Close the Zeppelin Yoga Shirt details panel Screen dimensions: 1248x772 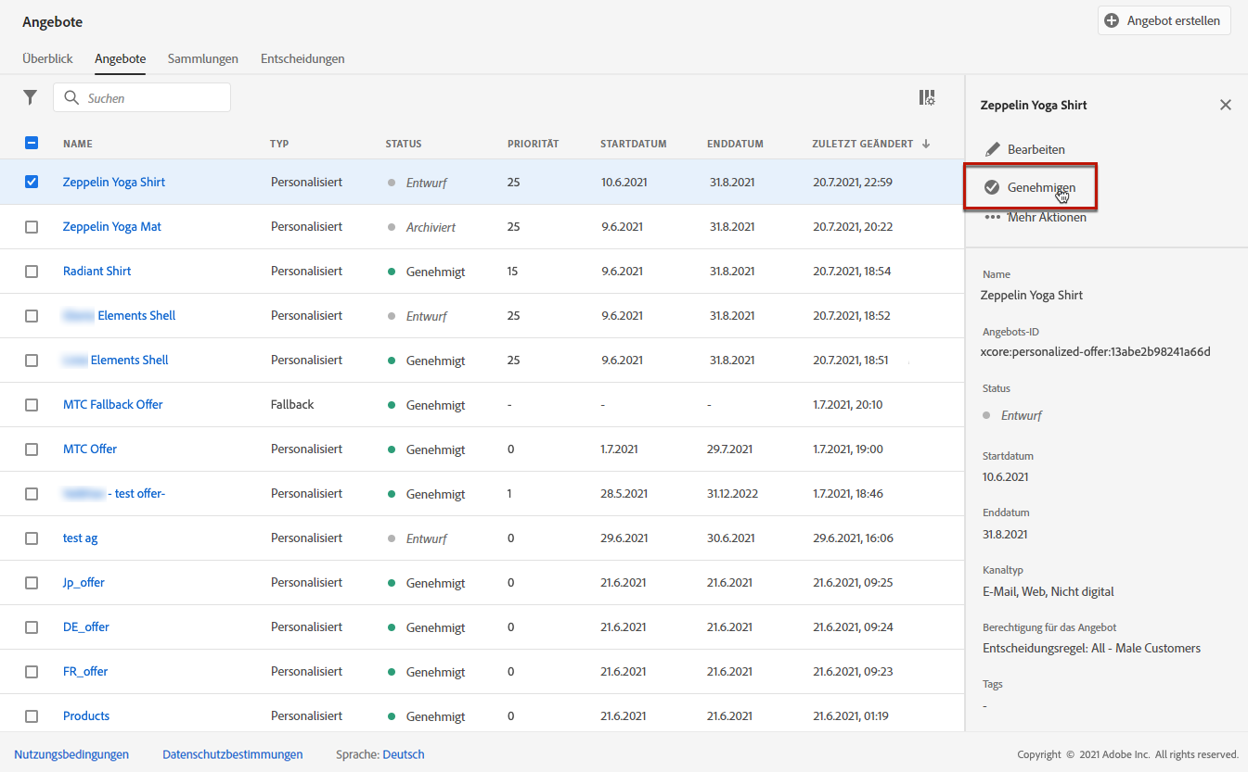pos(1225,105)
